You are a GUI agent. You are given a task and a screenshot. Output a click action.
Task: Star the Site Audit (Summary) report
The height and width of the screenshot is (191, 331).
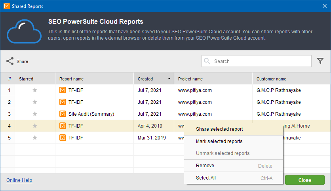click(35, 114)
